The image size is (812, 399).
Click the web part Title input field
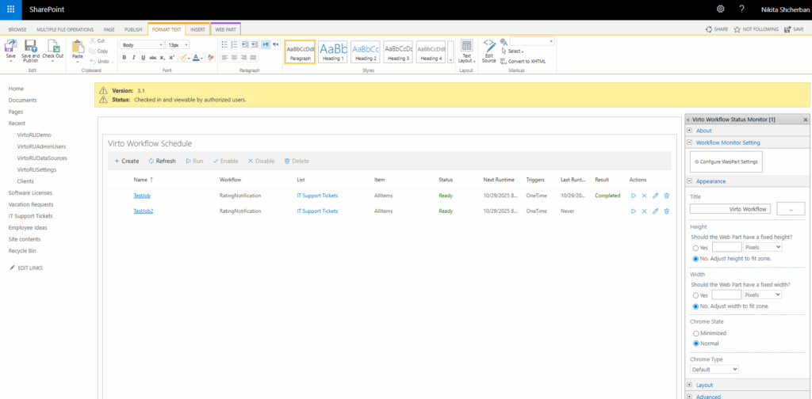pyautogui.click(x=730, y=209)
